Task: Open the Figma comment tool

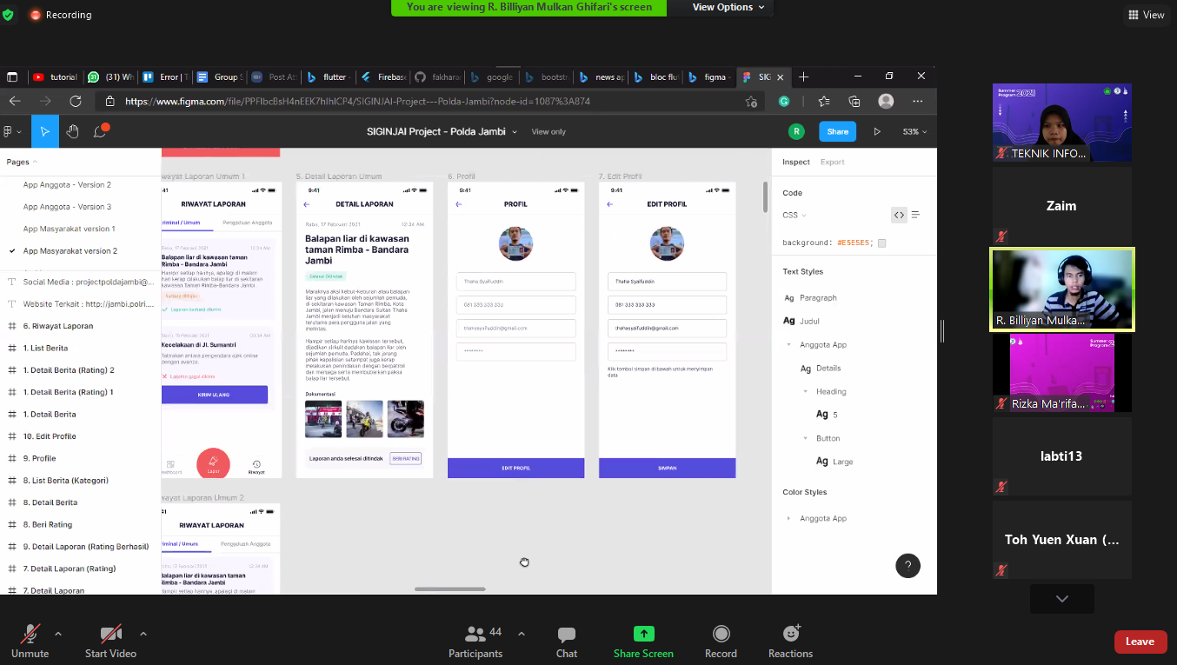Action: 101,132
